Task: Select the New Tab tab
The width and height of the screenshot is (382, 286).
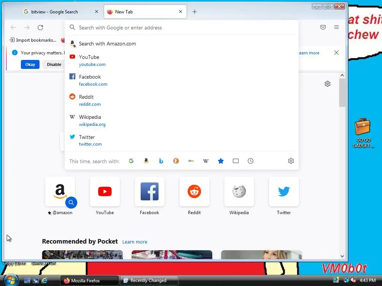Action: (145, 12)
